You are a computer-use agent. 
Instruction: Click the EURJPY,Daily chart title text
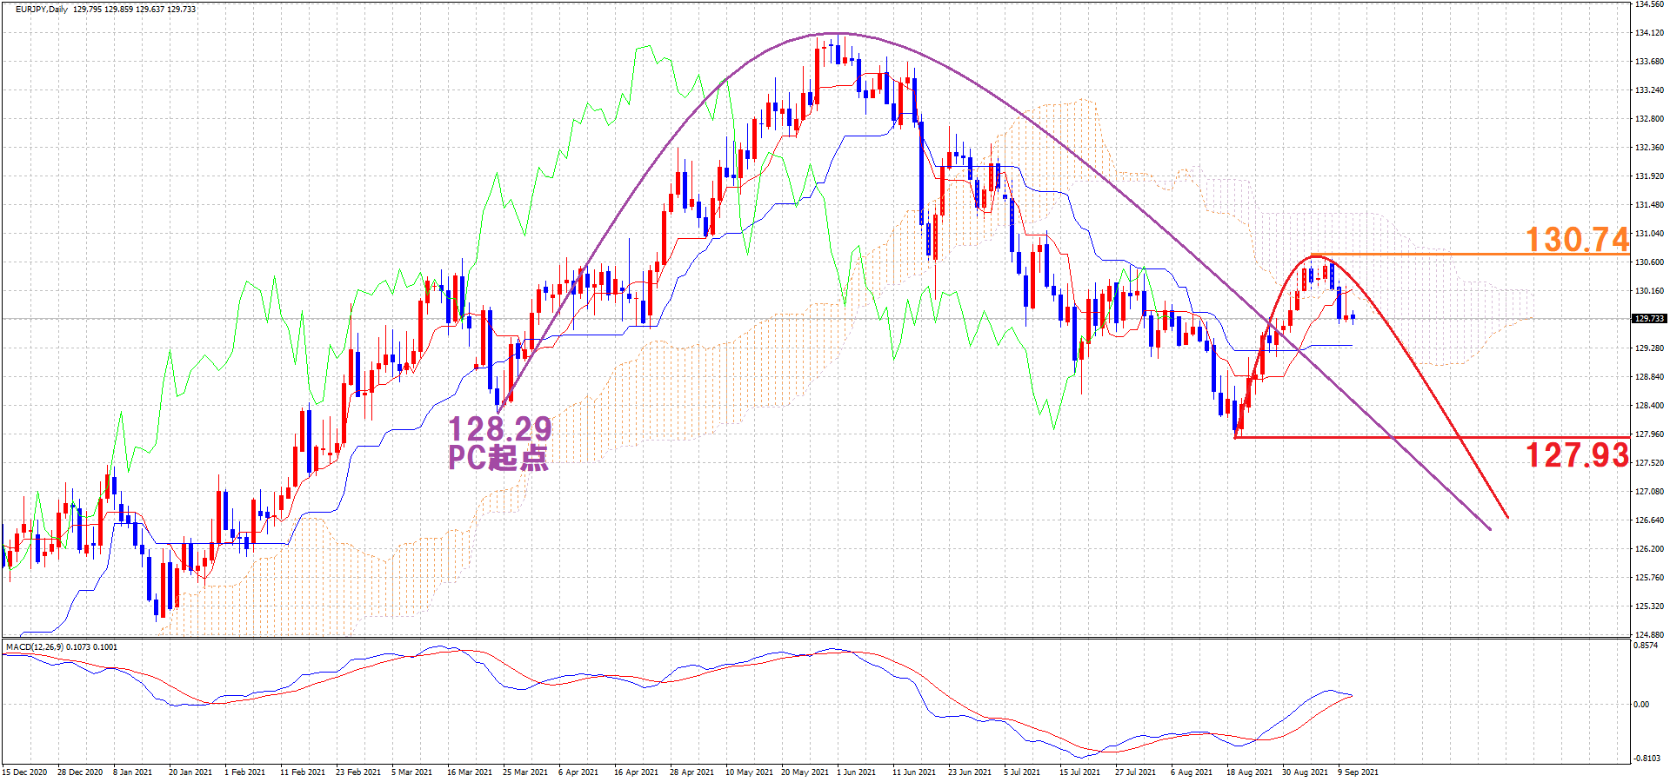(42, 10)
